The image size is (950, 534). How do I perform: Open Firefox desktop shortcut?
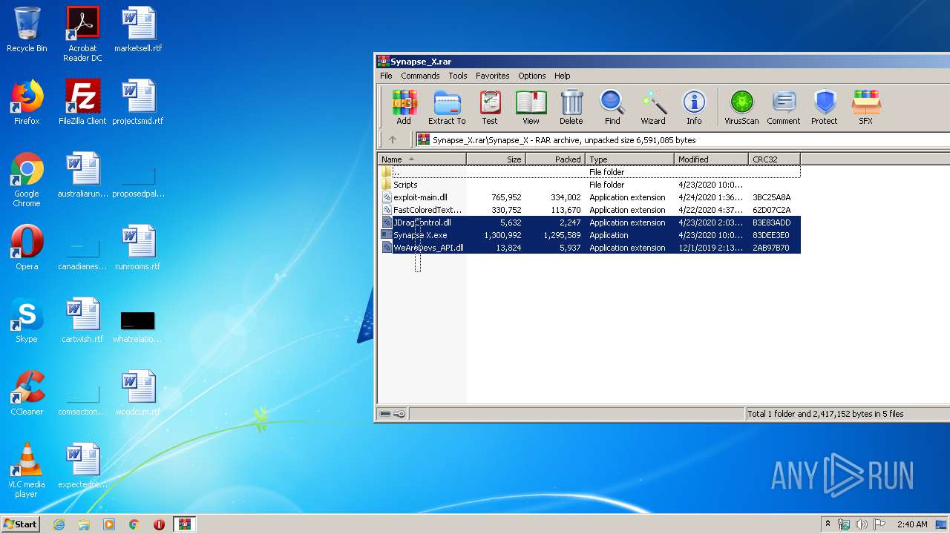pos(27,102)
